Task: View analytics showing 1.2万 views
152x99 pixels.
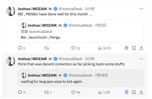Action: coord(104,92)
